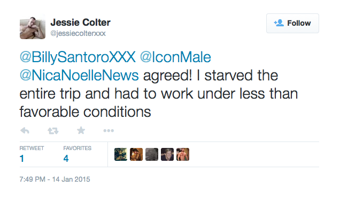
Task: Click the tweet body text
Action: 159,94
